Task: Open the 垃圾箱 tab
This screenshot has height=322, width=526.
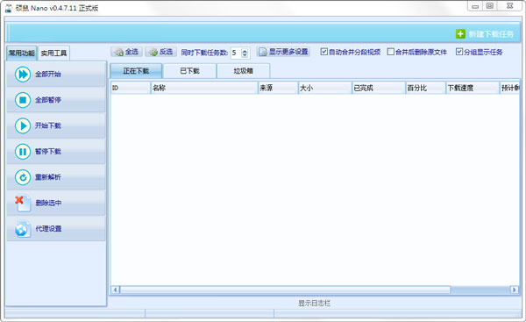Action: [x=243, y=71]
